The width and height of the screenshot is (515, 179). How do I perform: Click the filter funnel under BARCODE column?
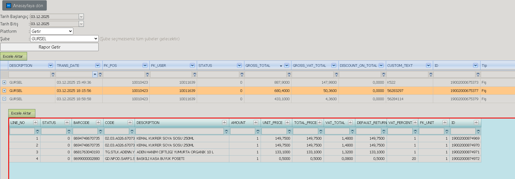coord(100,131)
